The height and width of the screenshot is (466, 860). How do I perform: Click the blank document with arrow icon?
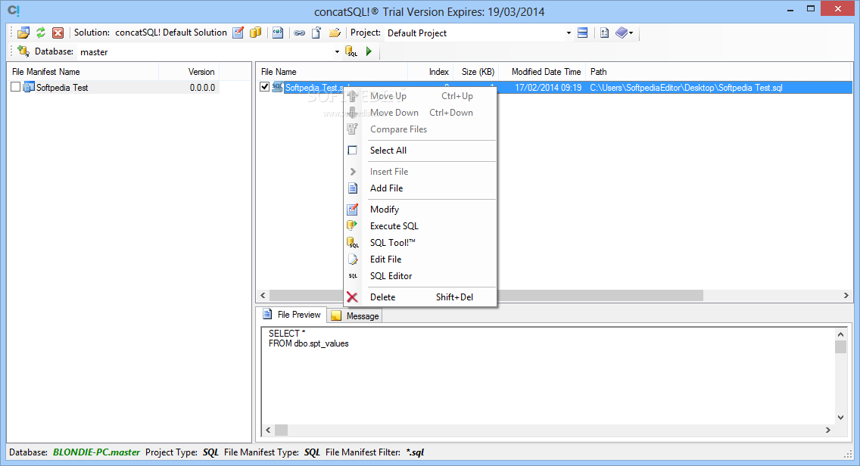pyautogui.click(x=316, y=33)
